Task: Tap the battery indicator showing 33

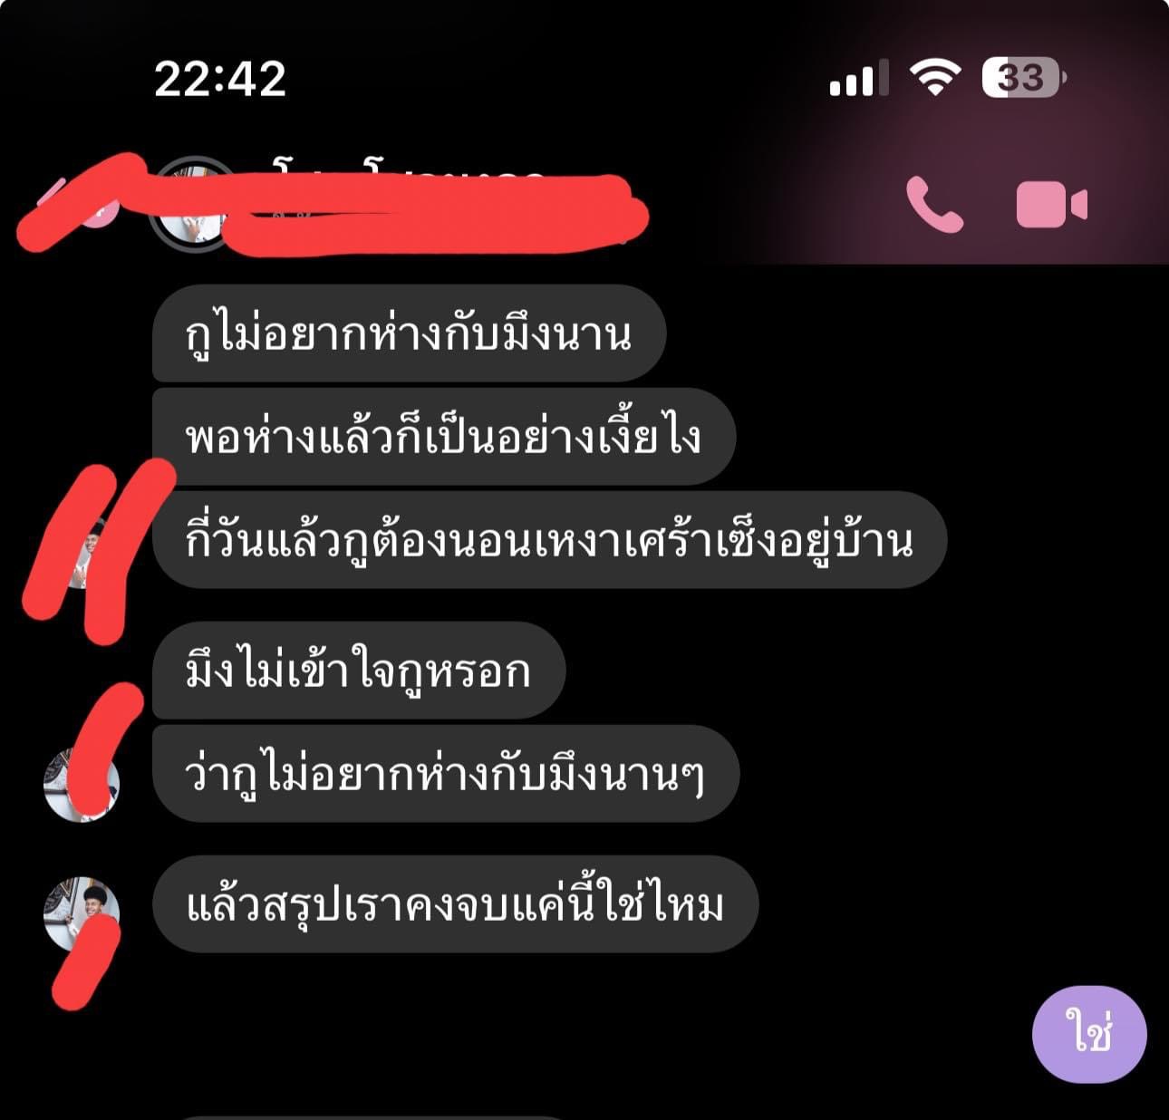Action: pos(1024,78)
